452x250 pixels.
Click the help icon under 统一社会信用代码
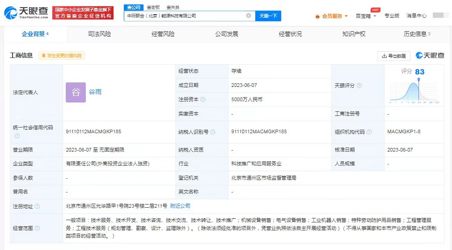coord(17,136)
